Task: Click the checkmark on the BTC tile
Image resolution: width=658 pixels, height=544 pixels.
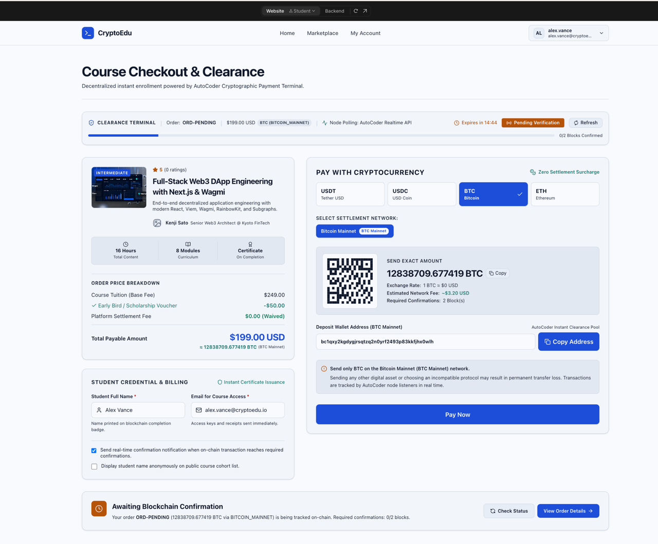Action: (x=520, y=194)
